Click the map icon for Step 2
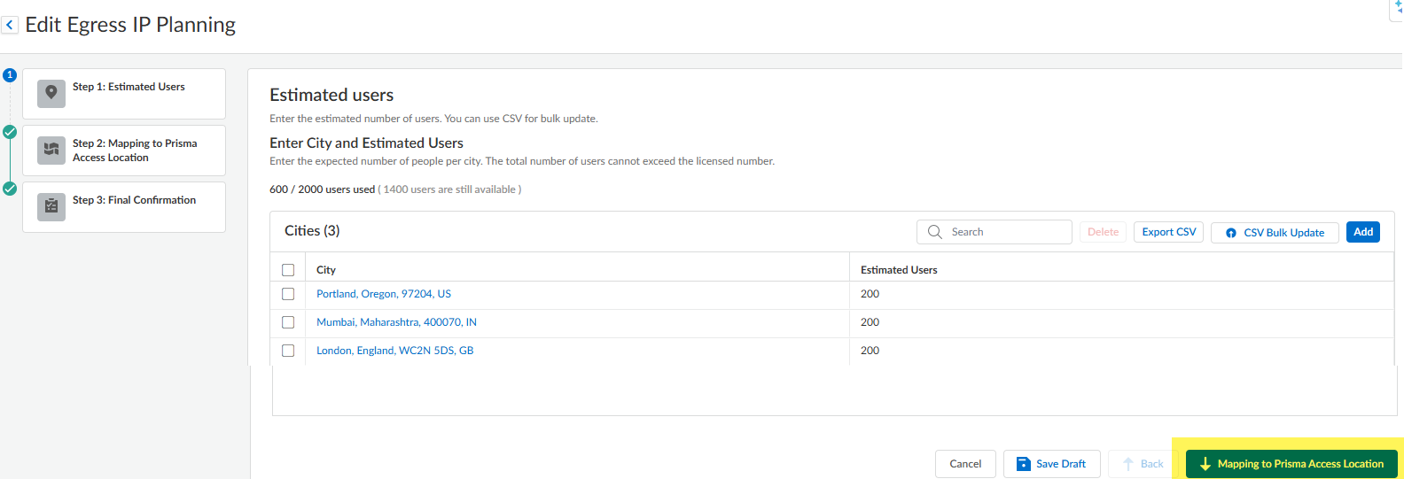 coord(51,150)
